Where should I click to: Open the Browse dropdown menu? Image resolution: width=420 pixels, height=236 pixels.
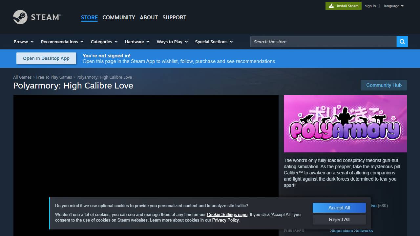[24, 42]
